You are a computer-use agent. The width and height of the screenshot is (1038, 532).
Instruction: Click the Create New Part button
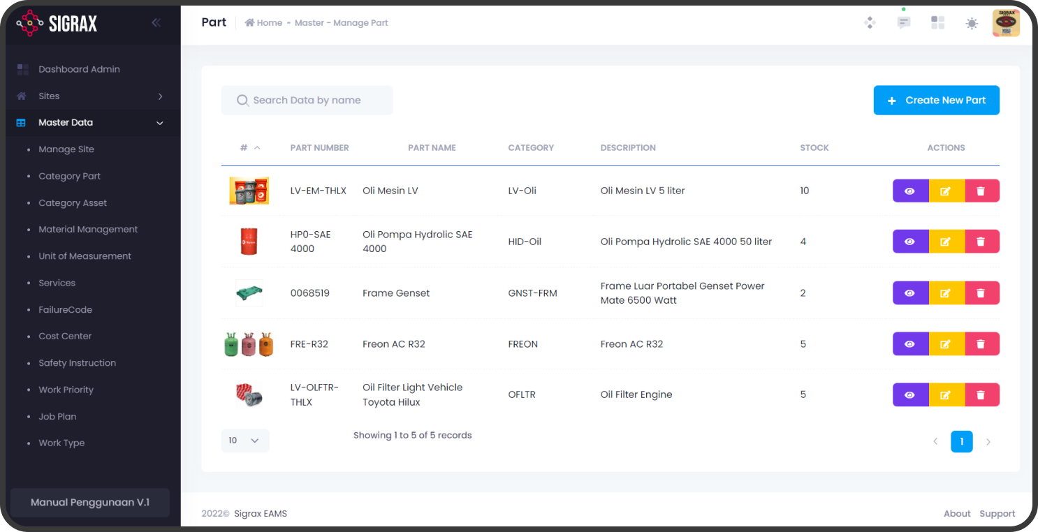tap(936, 101)
